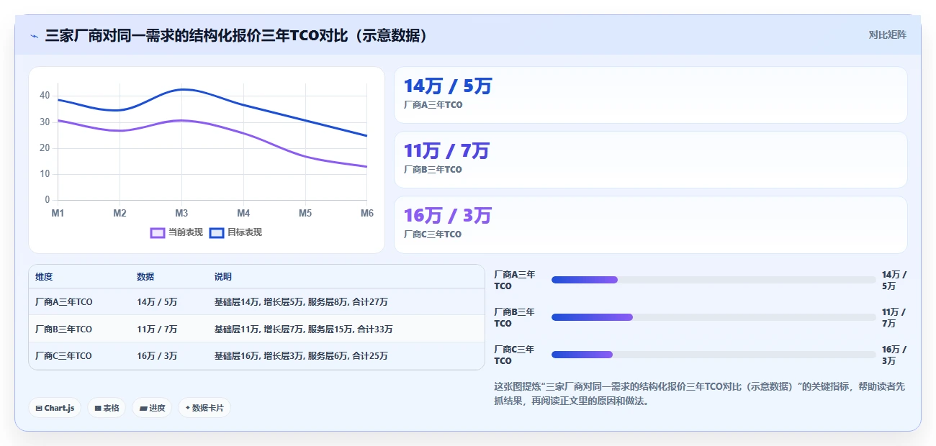The width and height of the screenshot is (936, 446).
Task: Click the M1 label on the chart x-axis
Action: click(x=58, y=214)
